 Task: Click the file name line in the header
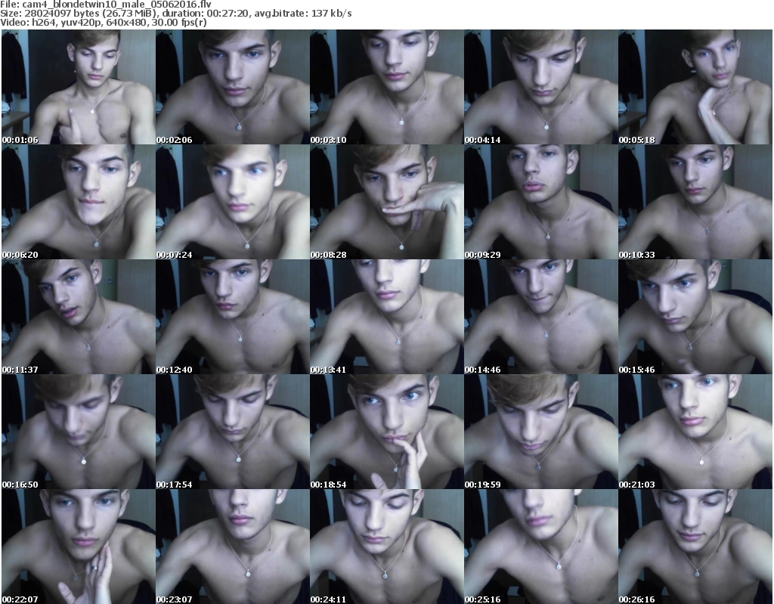pyautogui.click(x=106, y=5)
